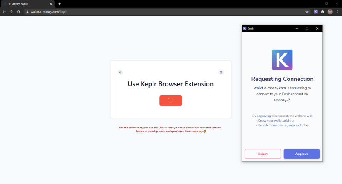Minimize the Keplr popup window
The width and height of the screenshot is (342, 184).
pyautogui.click(x=297, y=28)
